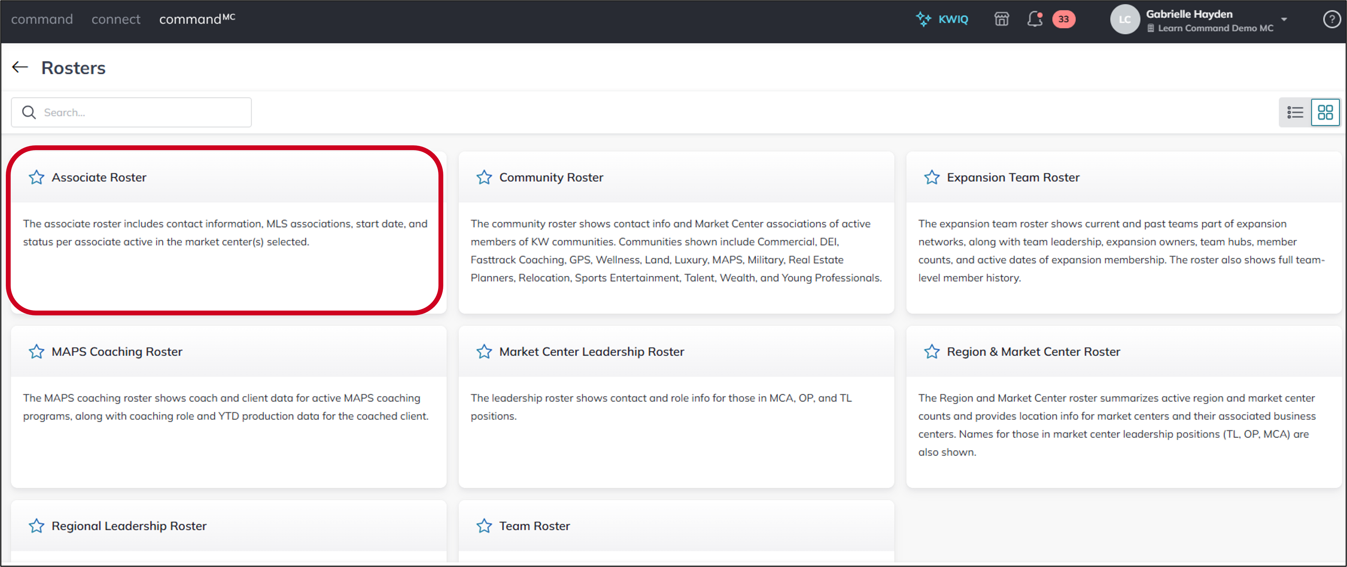This screenshot has width=1347, height=567.
Task: Favorite the Community Roster star
Action: point(484,178)
